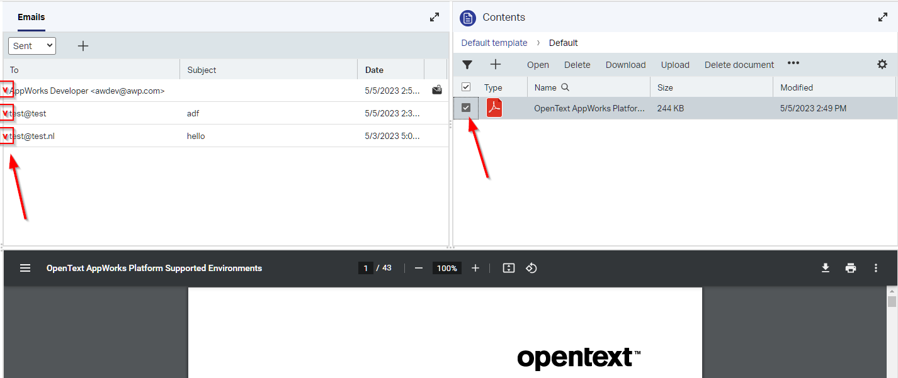
Task: Toggle select-all checkbox in Contents header
Action: pyautogui.click(x=466, y=87)
